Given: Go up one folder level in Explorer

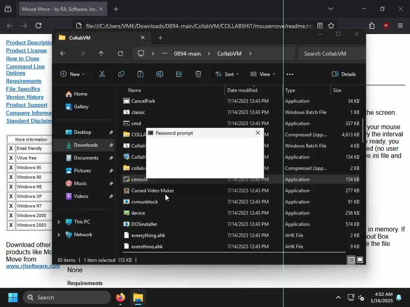Looking at the screenshot, I should [101, 54].
